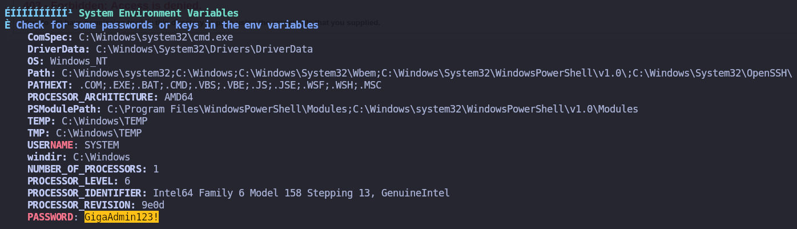Screen dimensions: 797x229
Task: Select the PSModulePath variable label
Action: coord(64,109)
